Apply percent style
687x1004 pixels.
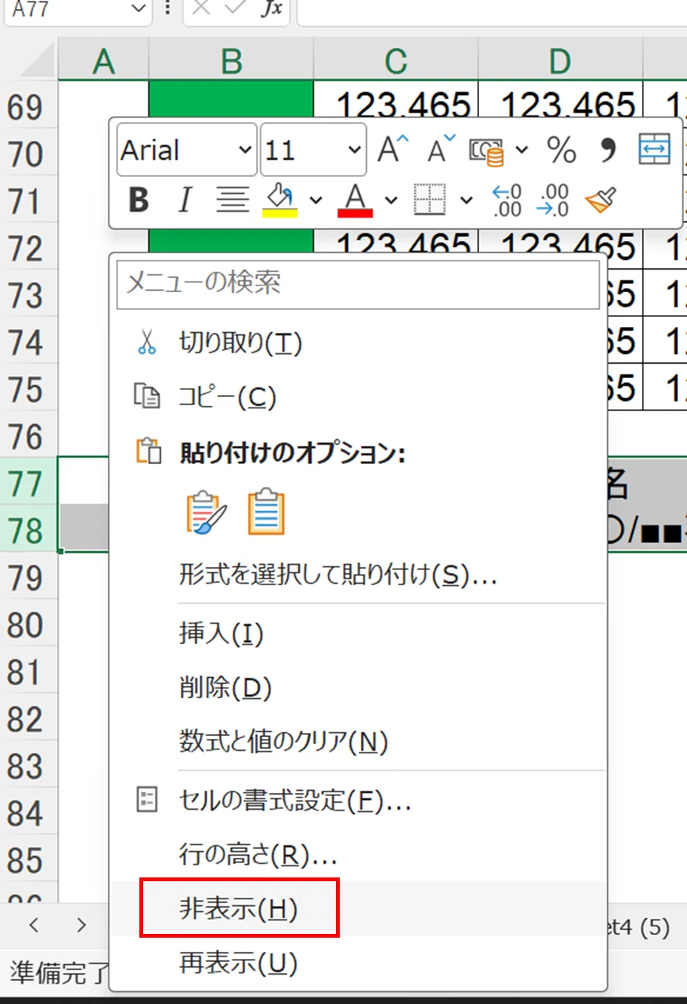[562, 150]
